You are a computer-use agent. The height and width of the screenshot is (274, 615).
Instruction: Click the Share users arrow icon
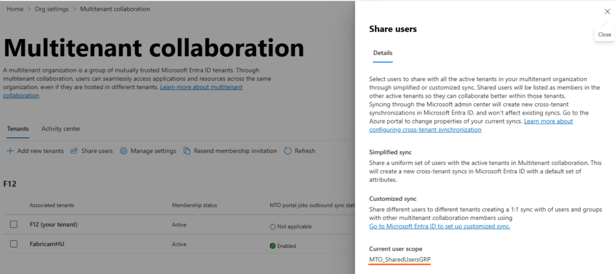[75, 151]
